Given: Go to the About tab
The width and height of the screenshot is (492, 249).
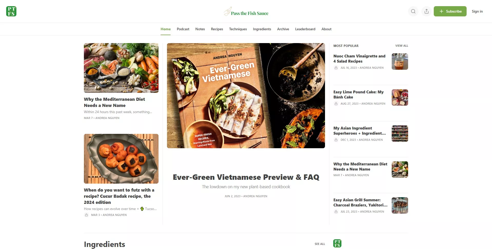Looking at the screenshot, I should (x=326, y=29).
